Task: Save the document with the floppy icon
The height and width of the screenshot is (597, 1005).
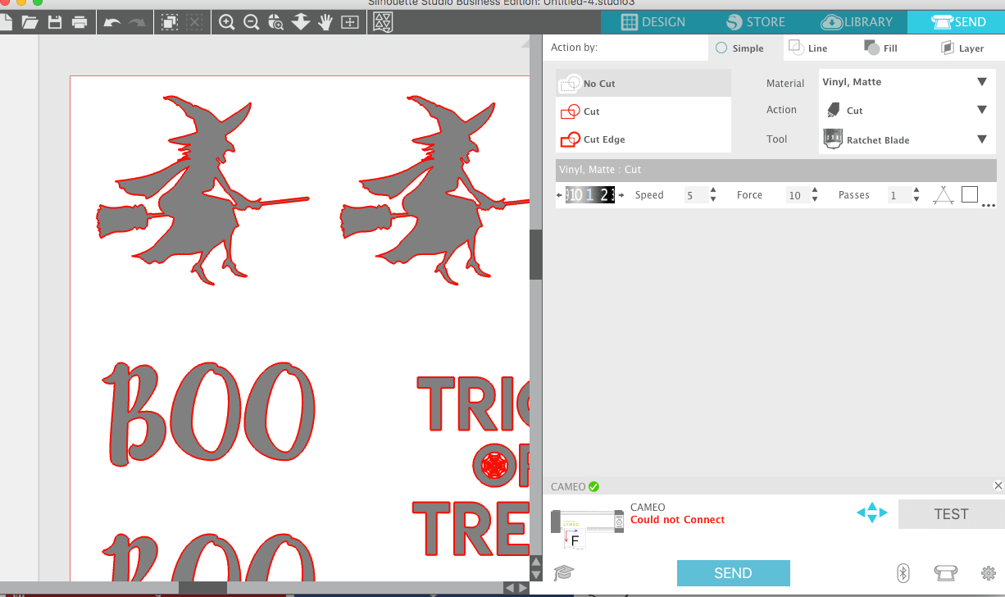Action: click(x=55, y=22)
